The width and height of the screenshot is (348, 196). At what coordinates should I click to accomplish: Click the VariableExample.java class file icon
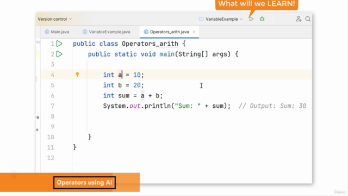85,32
